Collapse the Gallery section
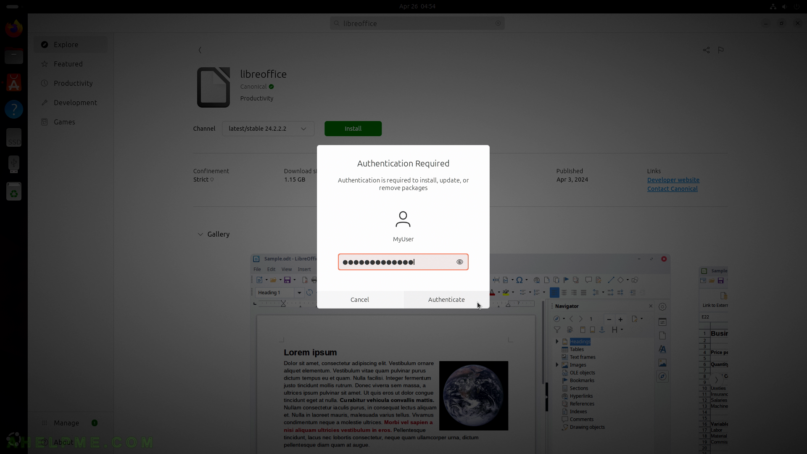 click(200, 234)
